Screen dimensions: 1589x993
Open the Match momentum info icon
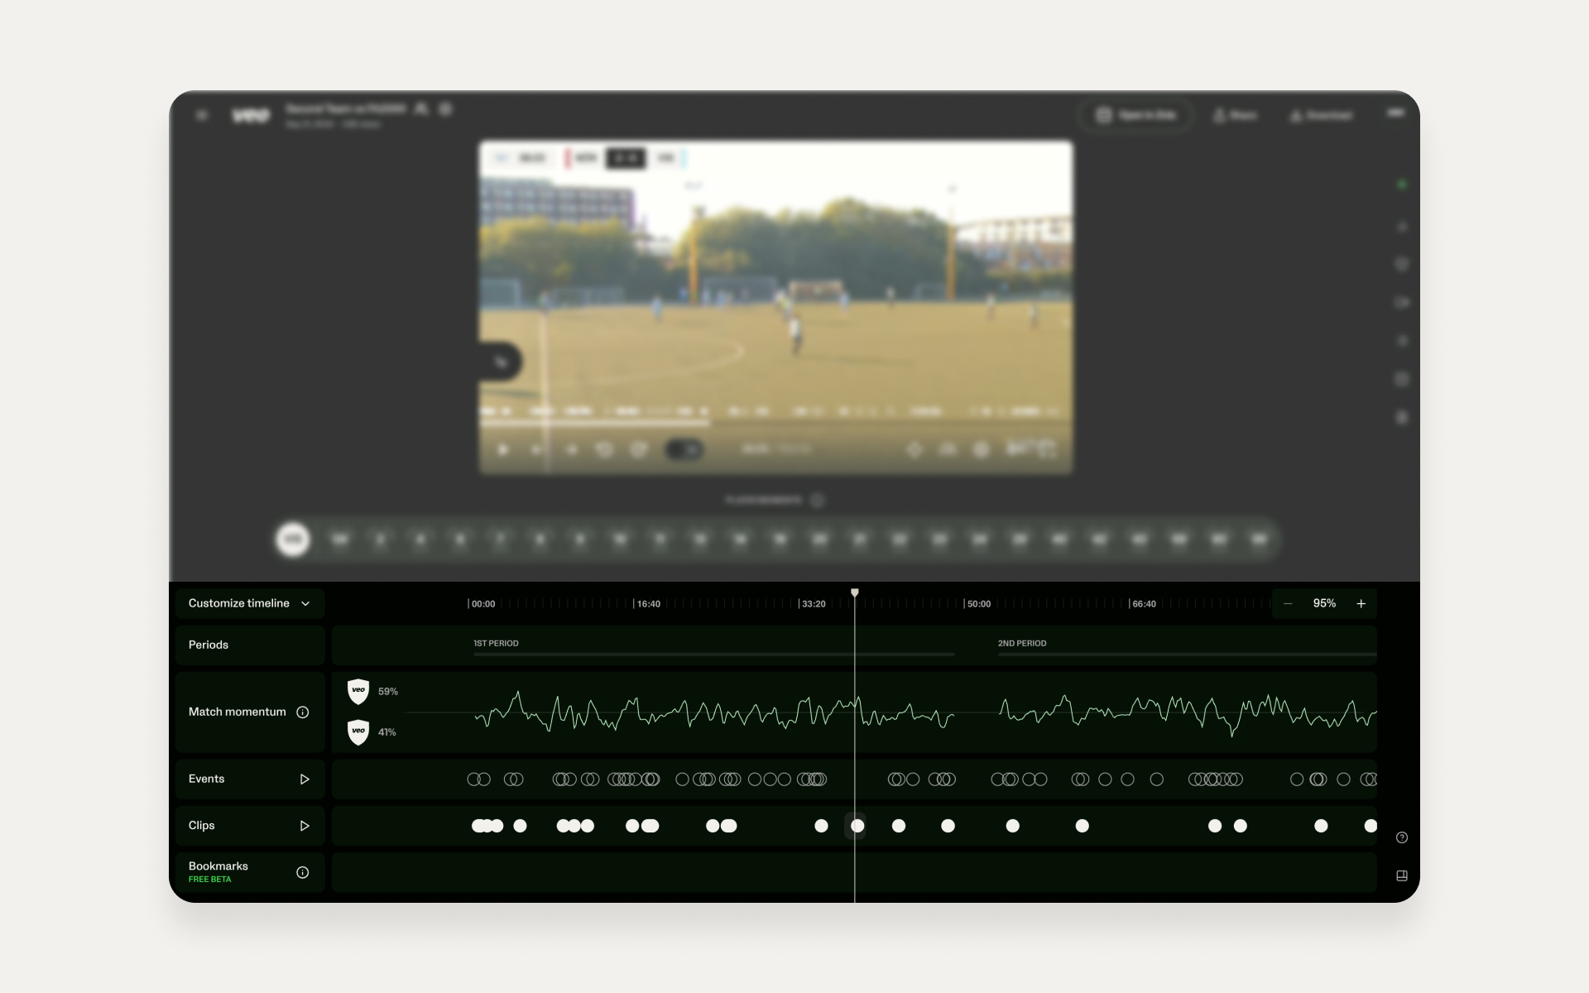[x=303, y=712]
